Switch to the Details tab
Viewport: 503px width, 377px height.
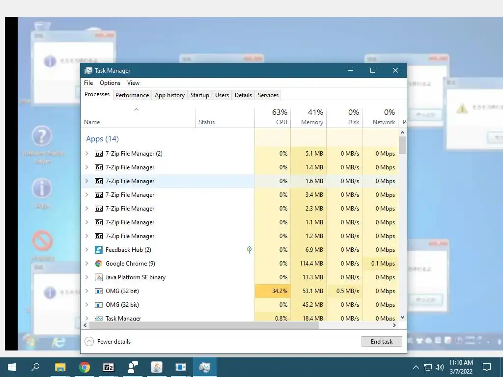pos(243,95)
